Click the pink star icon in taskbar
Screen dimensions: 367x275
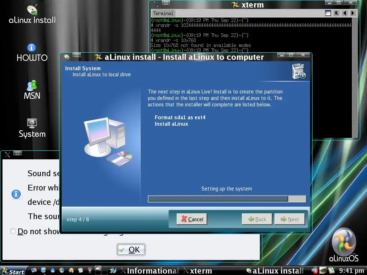pyautogui.click(x=90, y=271)
